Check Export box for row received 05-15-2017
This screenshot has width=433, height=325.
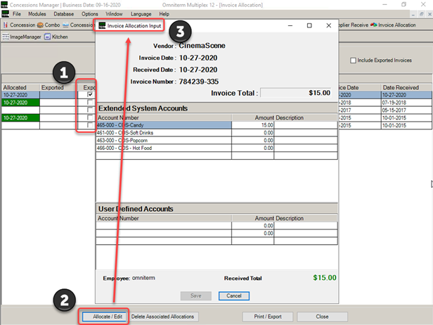click(90, 110)
